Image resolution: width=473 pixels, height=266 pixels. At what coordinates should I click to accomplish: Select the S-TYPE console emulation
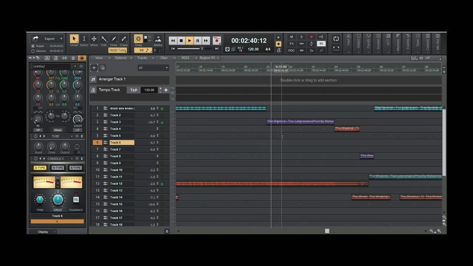tap(40, 168)
